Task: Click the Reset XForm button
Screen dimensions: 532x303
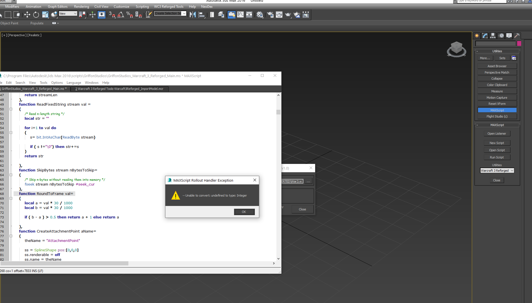Action: [497, 104]
